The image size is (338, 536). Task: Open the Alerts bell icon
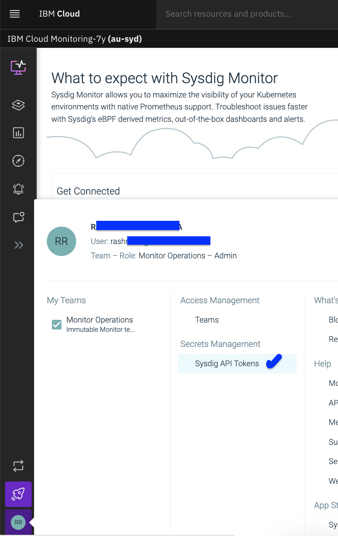(x=18, y=189)
